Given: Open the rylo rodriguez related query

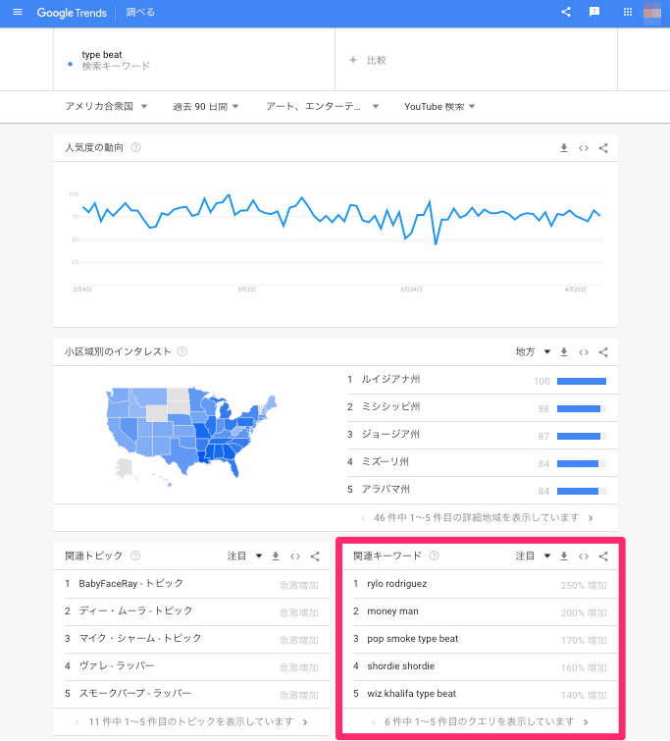Looking at the screenshot, I should coord(396,584).
